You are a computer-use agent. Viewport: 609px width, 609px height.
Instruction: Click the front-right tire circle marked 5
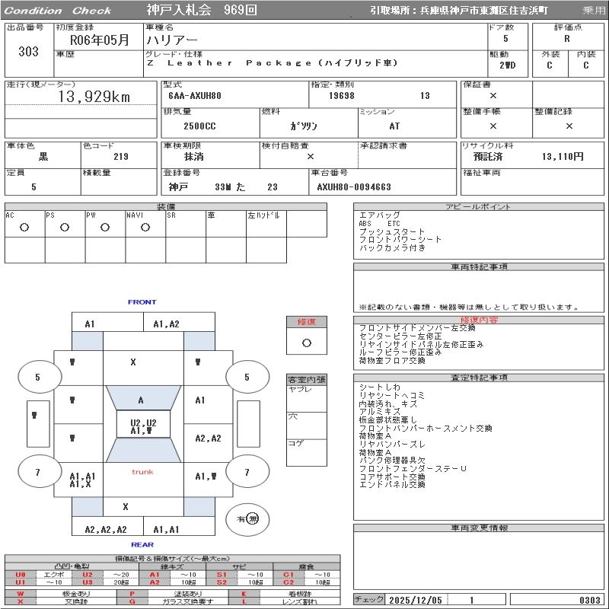247,377
